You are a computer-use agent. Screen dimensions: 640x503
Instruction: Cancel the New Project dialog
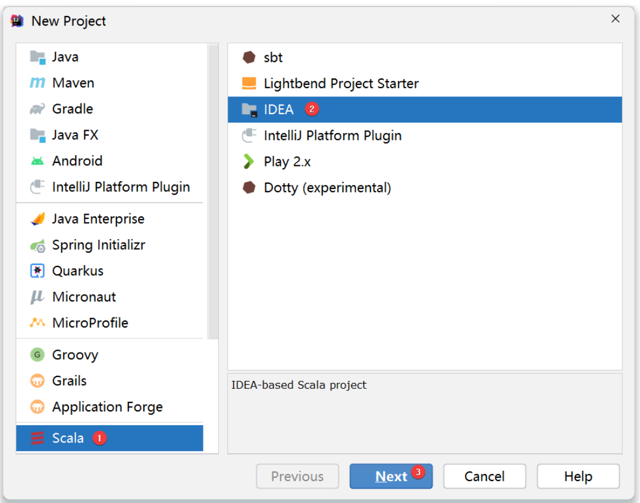(x=485, y=476)
